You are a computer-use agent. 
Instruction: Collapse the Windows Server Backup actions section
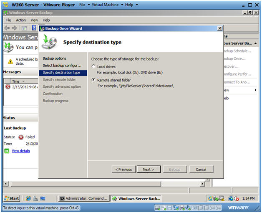pyautogui.click(x=256, y=43)
